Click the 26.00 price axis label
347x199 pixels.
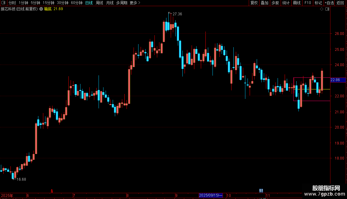(339, 34)
